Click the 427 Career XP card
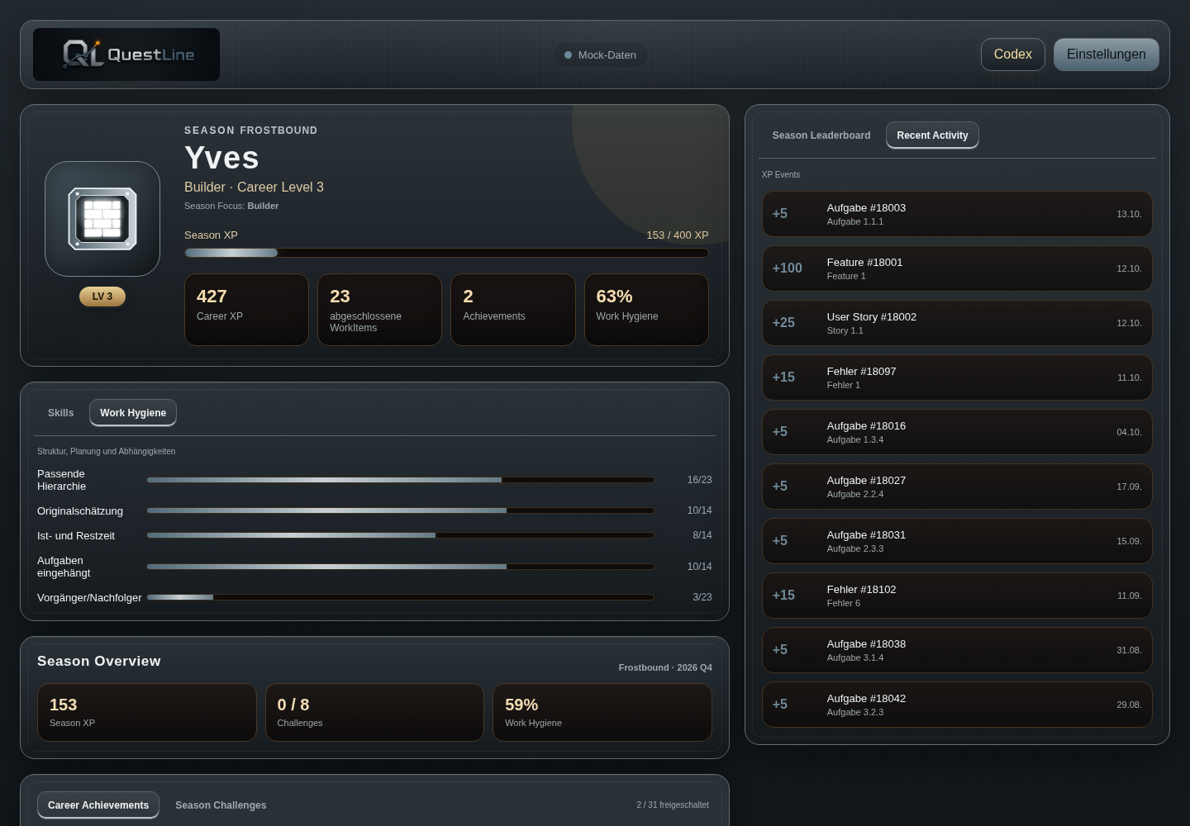 (246, 310)
